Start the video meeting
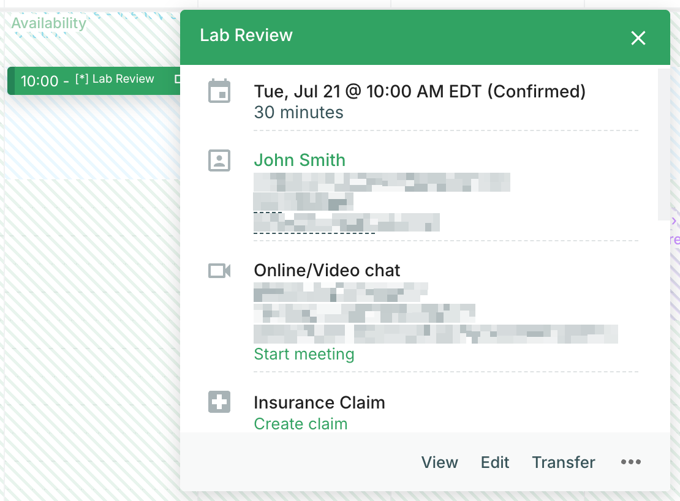680x501 pixels. tap(304, 354)
